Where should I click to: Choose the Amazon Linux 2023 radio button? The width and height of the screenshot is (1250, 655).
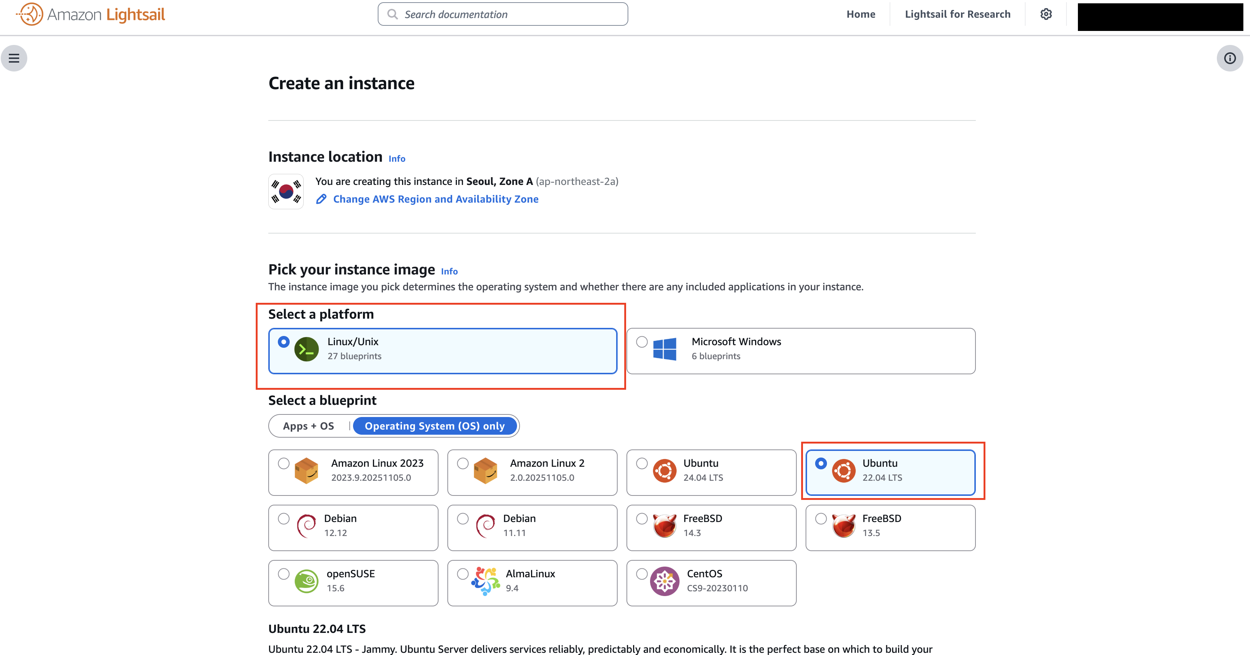tap(284, 463)
